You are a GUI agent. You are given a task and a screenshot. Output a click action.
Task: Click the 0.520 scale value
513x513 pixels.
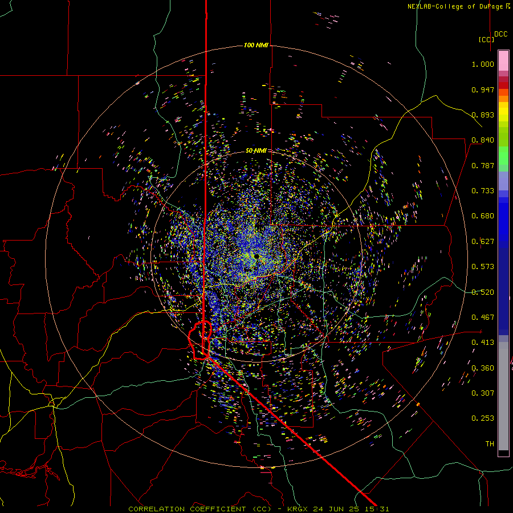483,292
